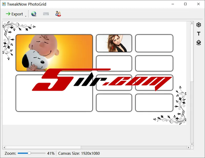The width and height of the screenshot is (205, 158).
Task: Open the gear settings panel
Action: (x=199, y=25)
